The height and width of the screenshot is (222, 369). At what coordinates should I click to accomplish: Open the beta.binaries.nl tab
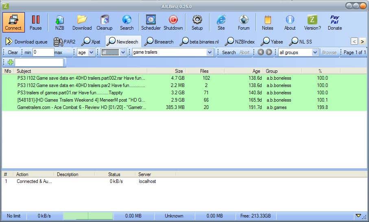pyautogui.click(x=199, y=41)
